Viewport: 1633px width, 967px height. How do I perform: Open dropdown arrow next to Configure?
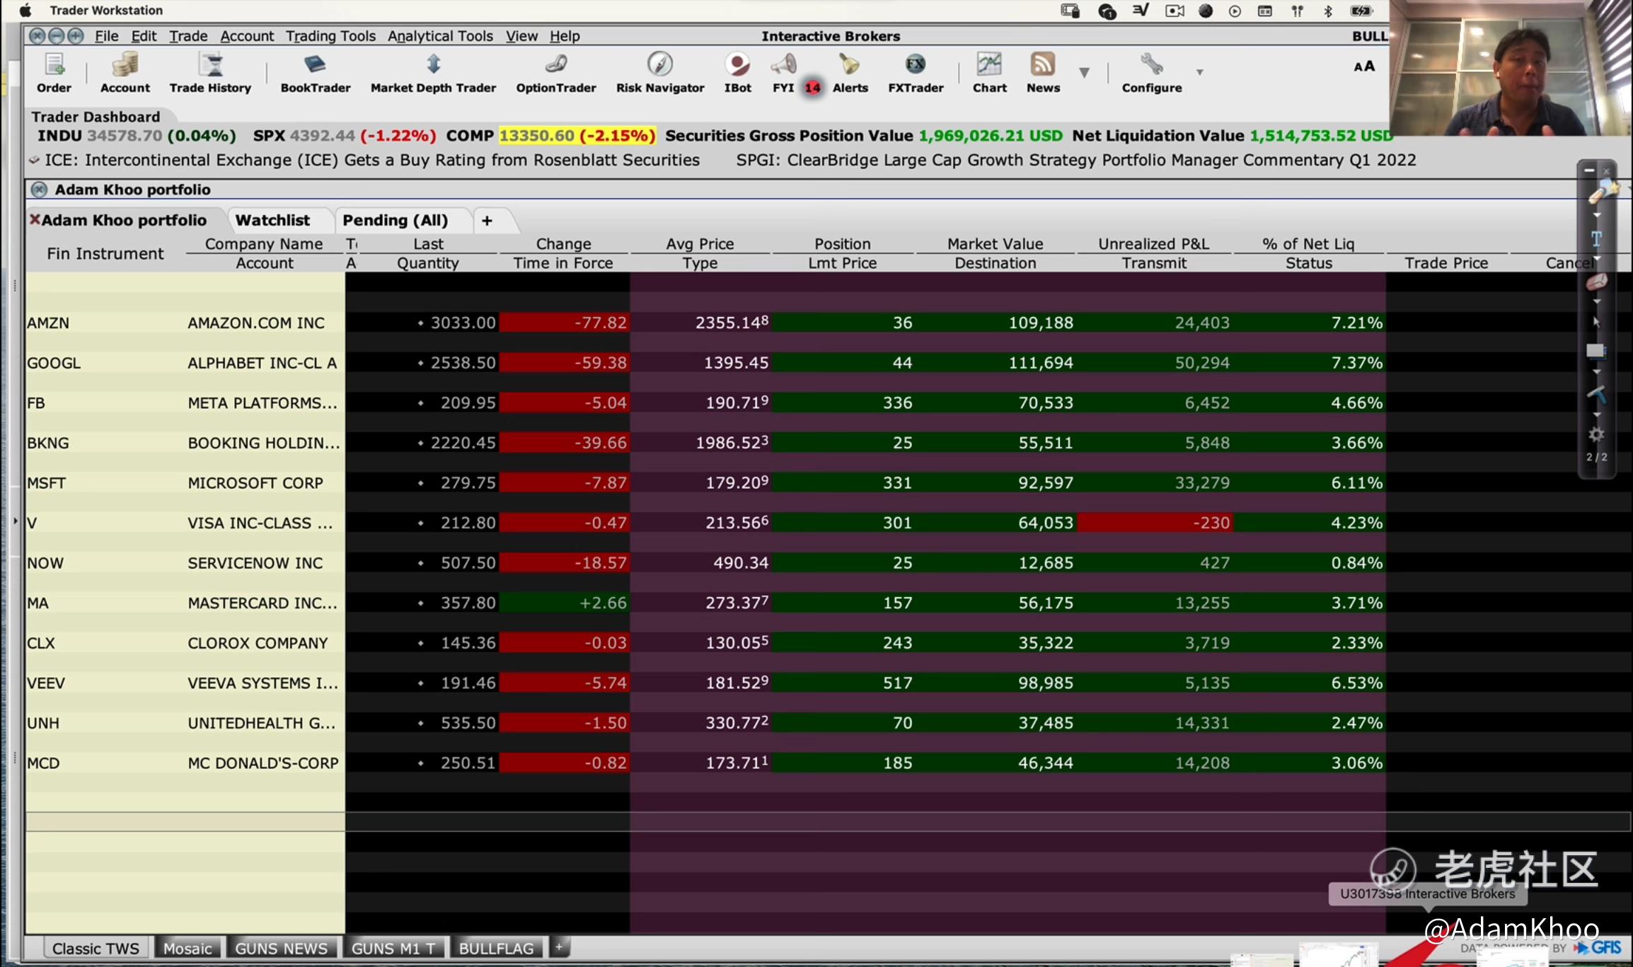pos(1199,72)
